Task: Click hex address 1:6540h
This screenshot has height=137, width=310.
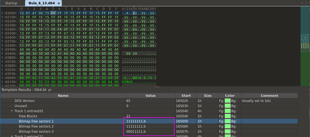Action: click(x=9, y=29)
